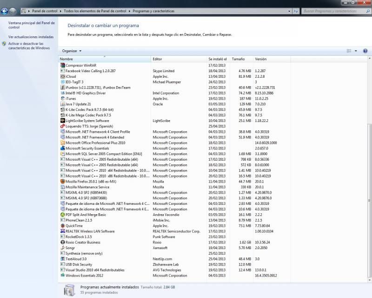Select PhoneClean 2.1.5 in the list

(174, 220)
